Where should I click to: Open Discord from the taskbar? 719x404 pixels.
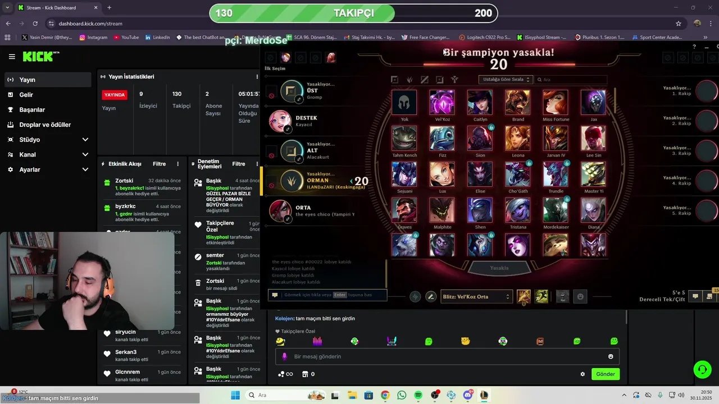[x=467, y=395]
